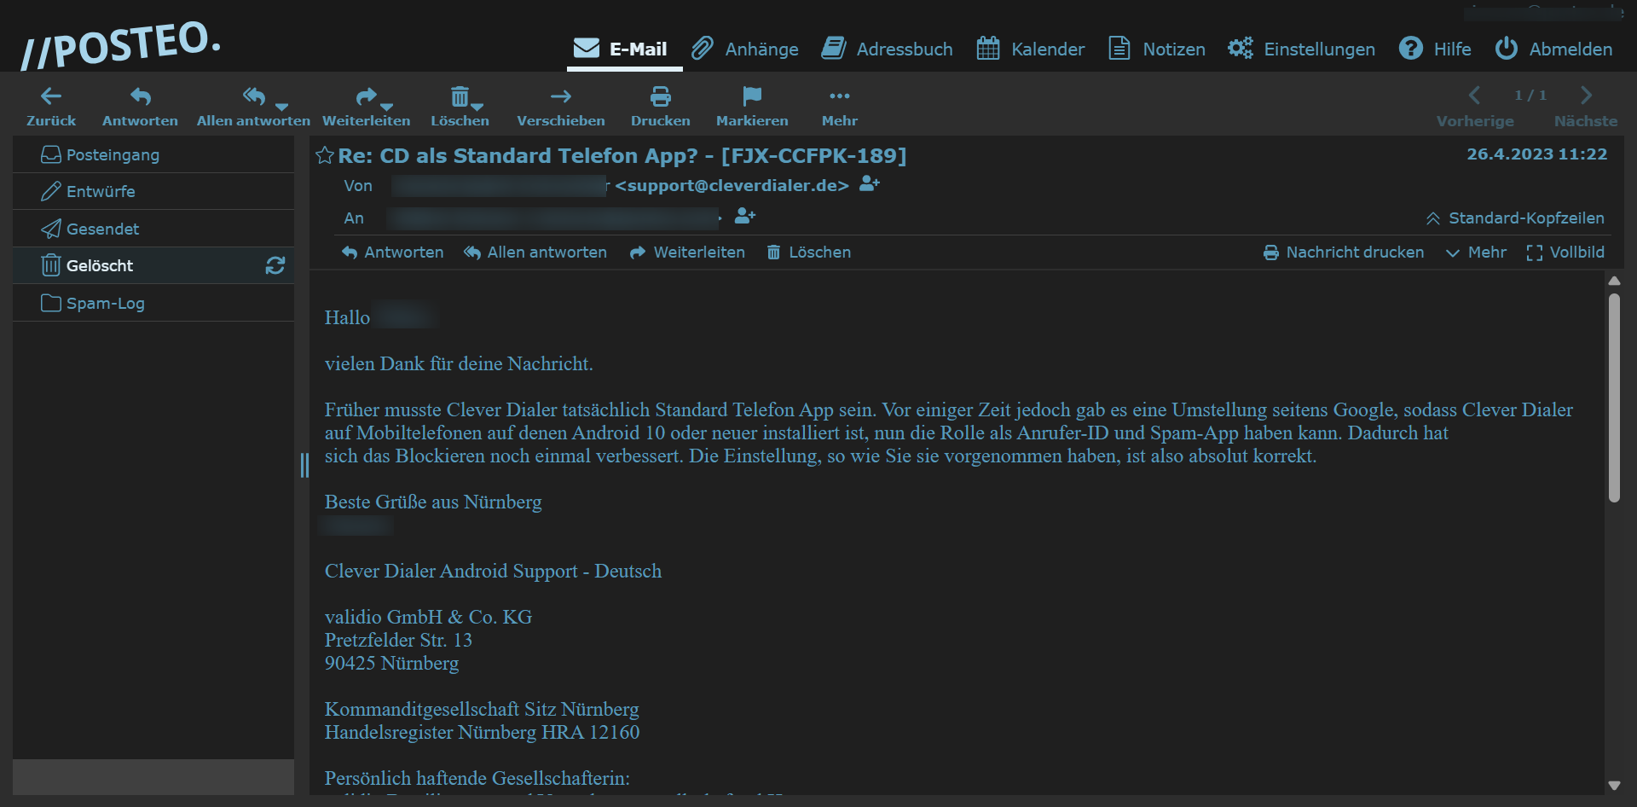Open the Kalender tab
This screenshot has width=1637, height=807.
point(1030,49)
